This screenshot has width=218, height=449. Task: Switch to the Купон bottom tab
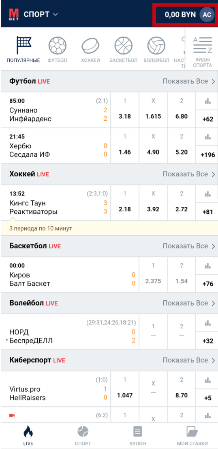click(138, 436)
